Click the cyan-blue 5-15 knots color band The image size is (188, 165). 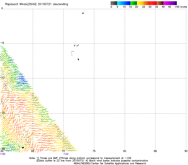[124, 3]
